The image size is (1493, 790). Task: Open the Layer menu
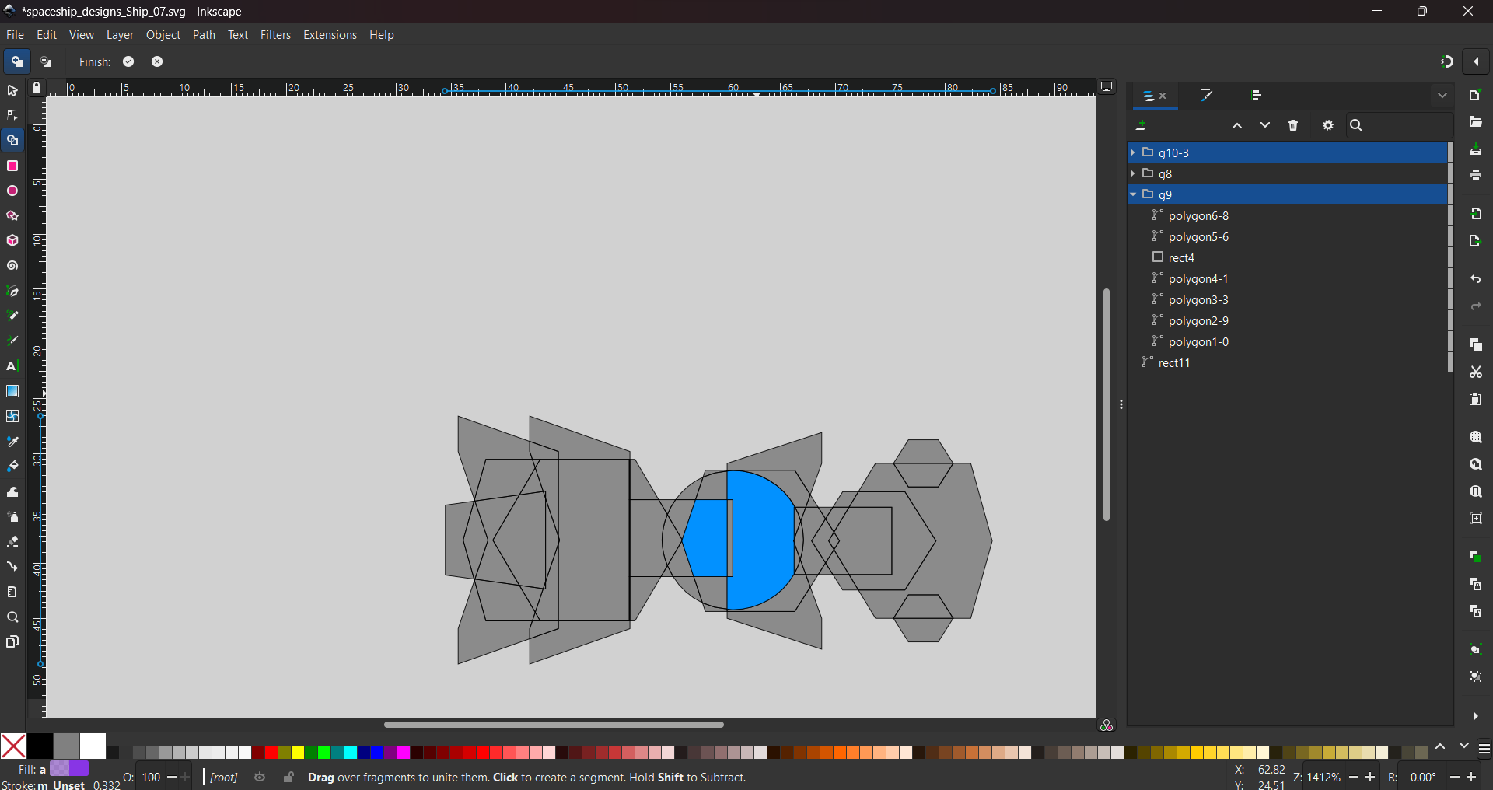click(x=120, y=35)
